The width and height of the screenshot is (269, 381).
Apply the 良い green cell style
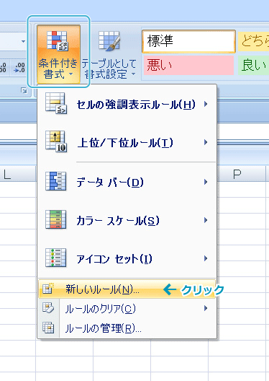coord(253,65)
